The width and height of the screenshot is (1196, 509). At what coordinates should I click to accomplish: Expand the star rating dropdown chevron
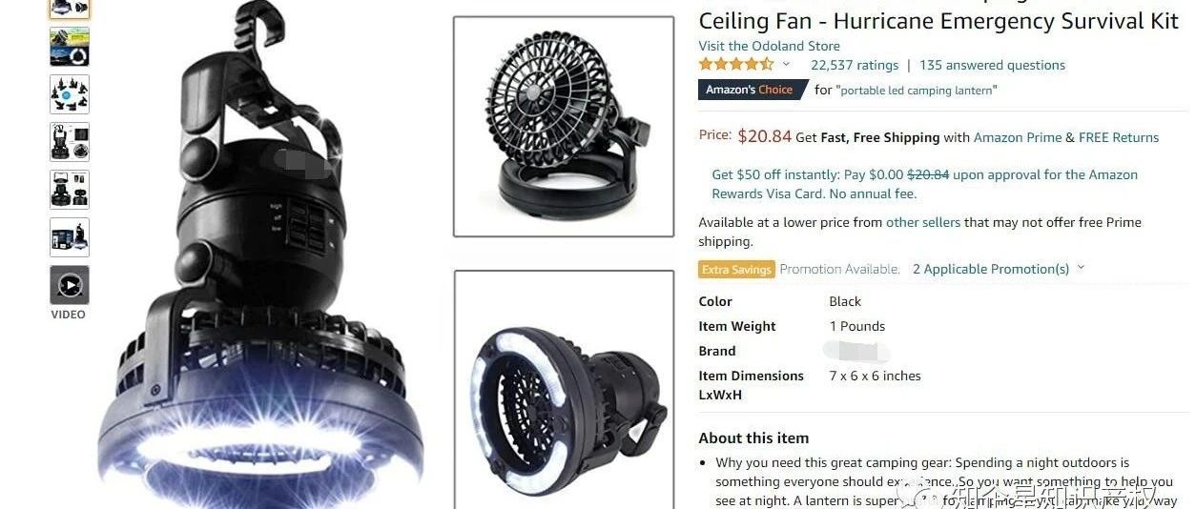point(786,65)
